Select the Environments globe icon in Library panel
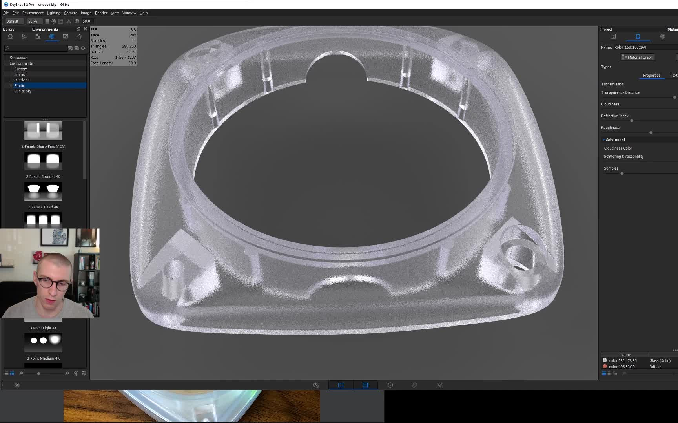The width and height of the screenshot is (678, 423). [x=51, y=36]
